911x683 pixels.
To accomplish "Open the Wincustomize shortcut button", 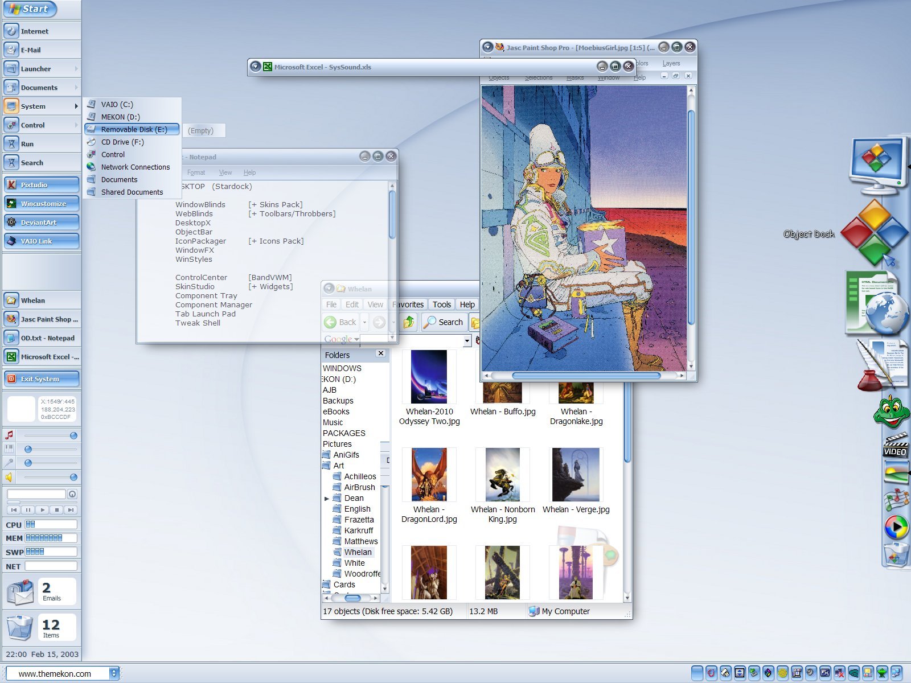I will pos(41,203).
